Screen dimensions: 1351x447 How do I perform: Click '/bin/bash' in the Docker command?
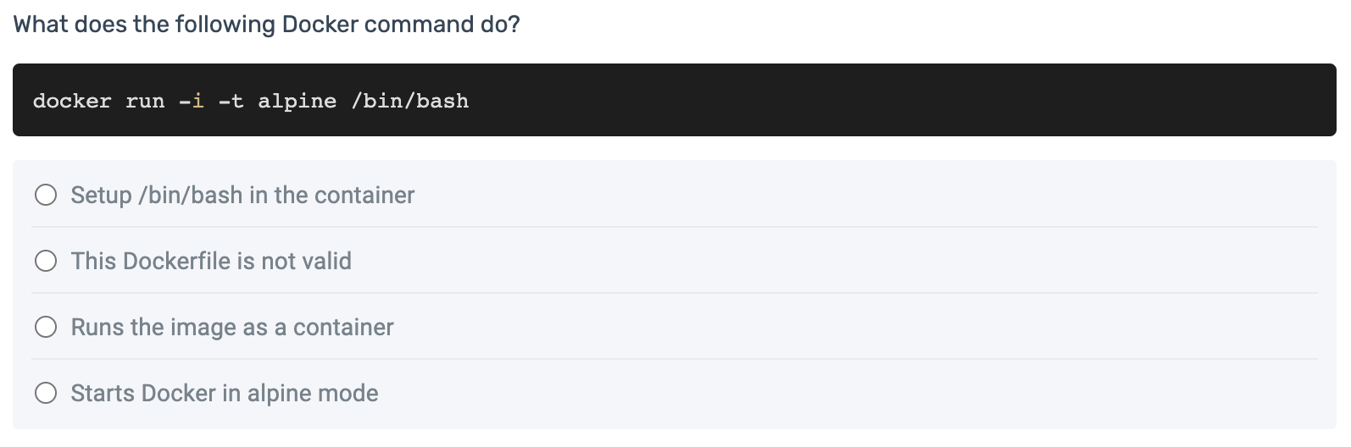[410, 101]
